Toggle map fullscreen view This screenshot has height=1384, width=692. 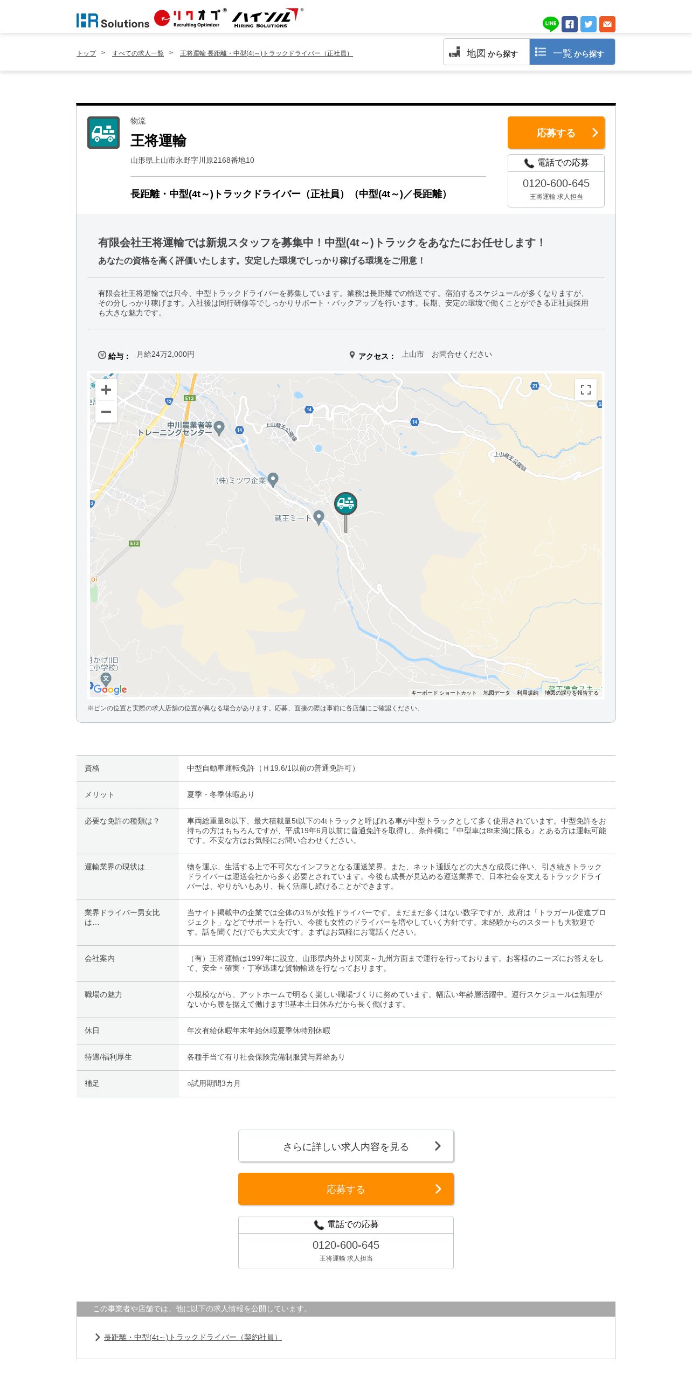point(586,390)
